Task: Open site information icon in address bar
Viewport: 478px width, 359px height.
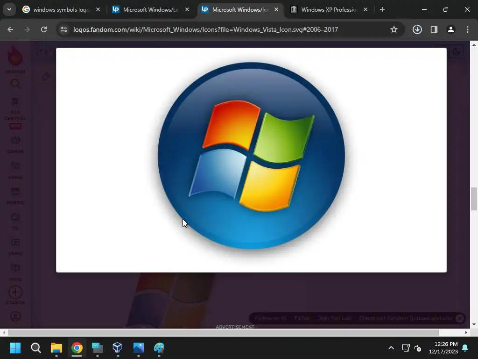Action: (64, 29)
